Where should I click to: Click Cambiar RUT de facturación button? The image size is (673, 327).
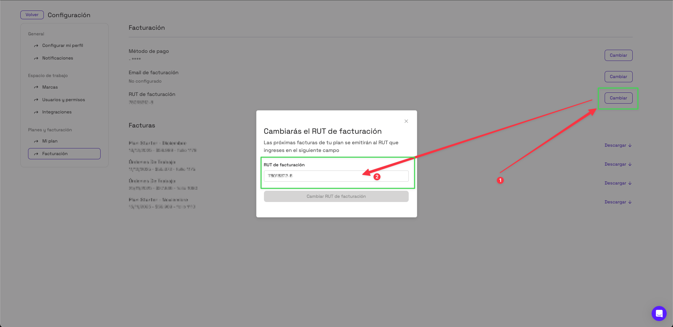click(x=336, y=196)
